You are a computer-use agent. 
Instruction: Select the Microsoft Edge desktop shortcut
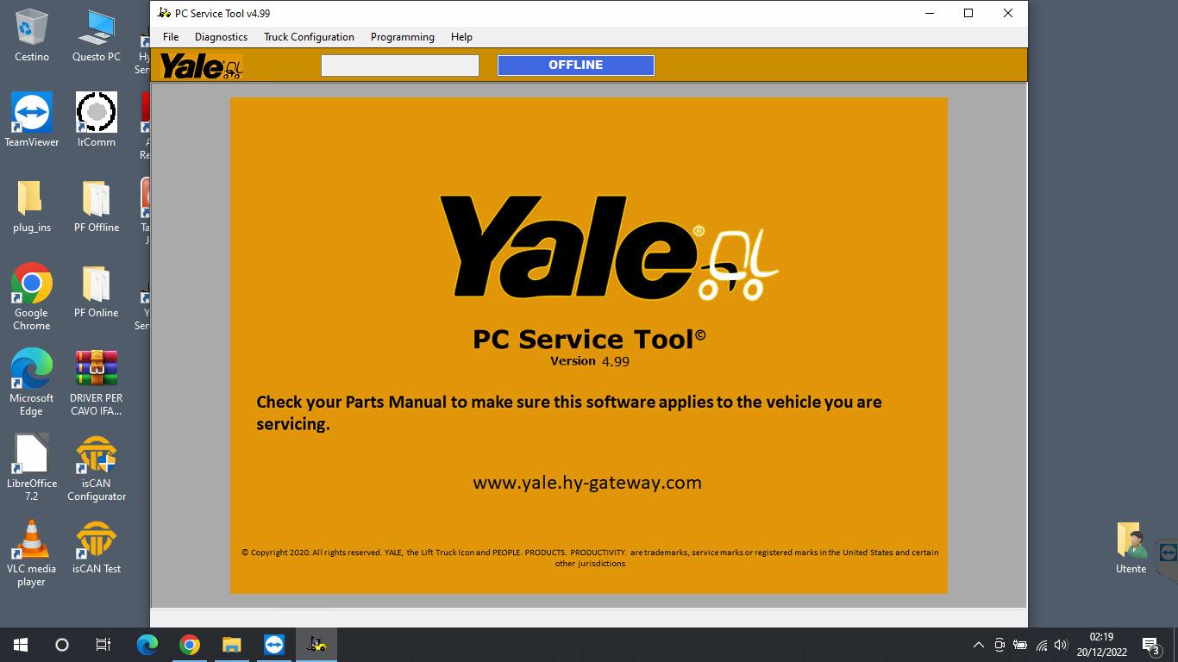click(x=32, y=382)
